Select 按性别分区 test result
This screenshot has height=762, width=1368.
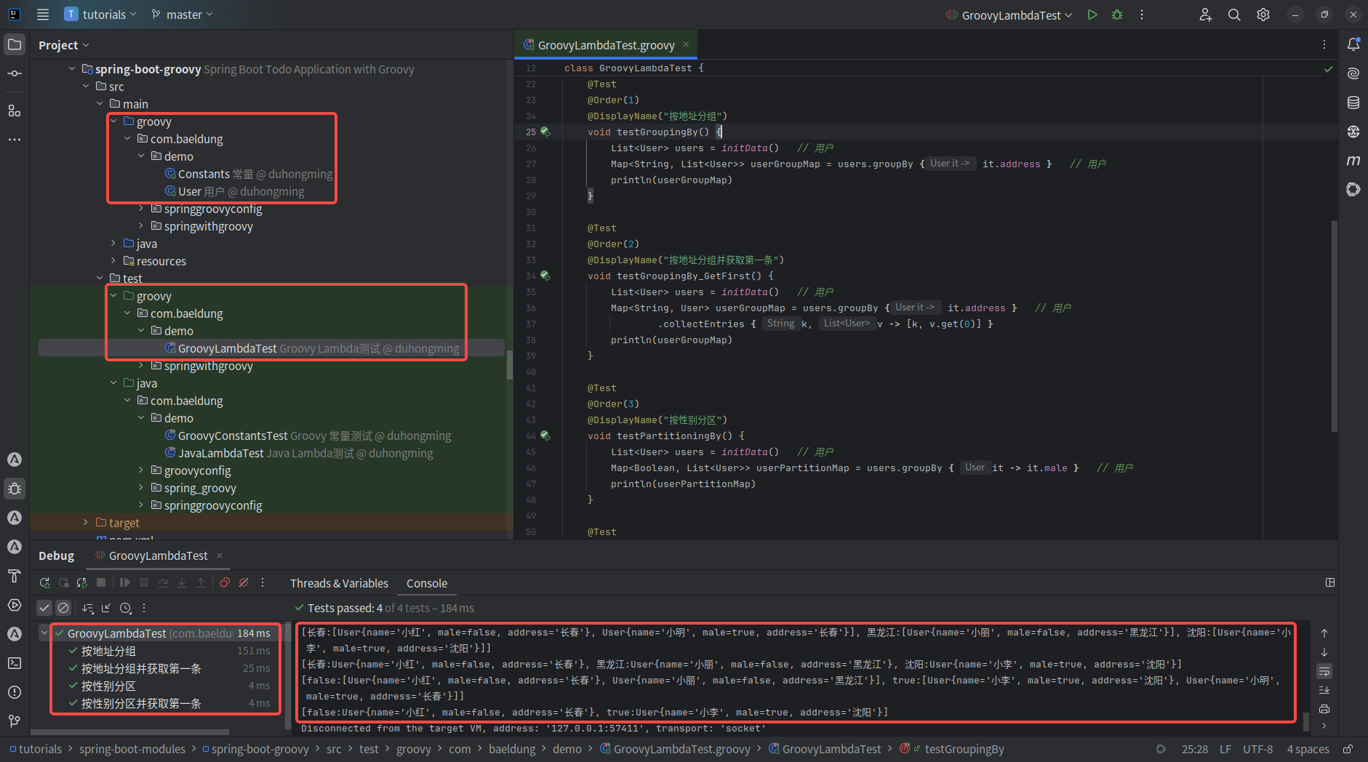108,686
